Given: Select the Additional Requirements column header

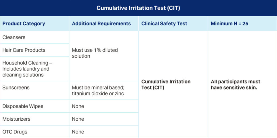Looking at the screenshot, I should pyautogui.click(x=101, y=23).
